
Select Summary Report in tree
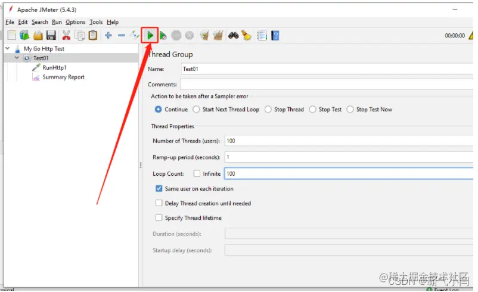click(x=63, y=77)
